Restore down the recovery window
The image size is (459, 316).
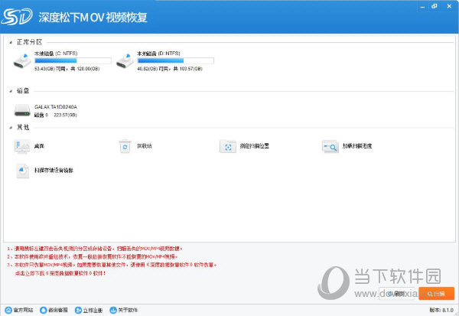coord(435,6)
